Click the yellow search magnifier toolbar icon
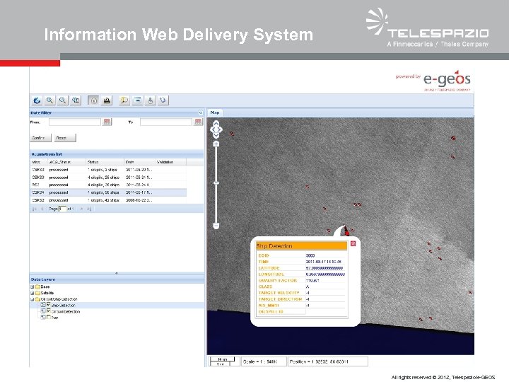Viewport: 509px width, 382px height. coord(124,100)
